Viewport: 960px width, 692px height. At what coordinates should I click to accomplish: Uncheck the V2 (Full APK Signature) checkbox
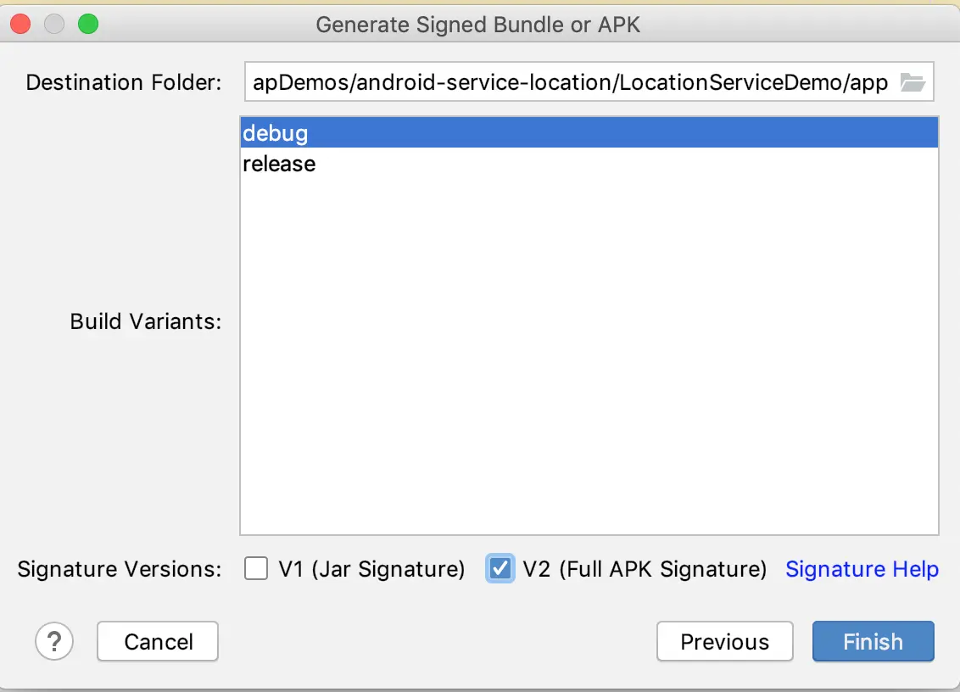tap(500, 568)
